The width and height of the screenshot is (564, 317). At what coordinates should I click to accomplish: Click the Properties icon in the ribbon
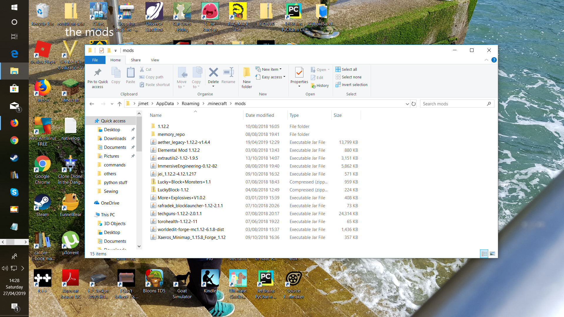point(299,72)
